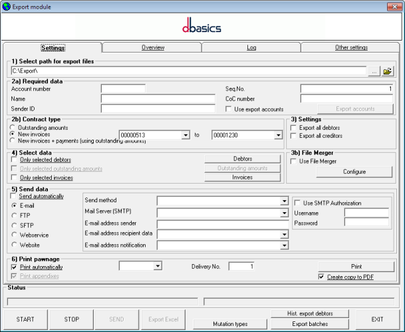This screenshot has width=405, height=332.
Task: Select the E-mail send radio button
Action: (x=14, y=206)
